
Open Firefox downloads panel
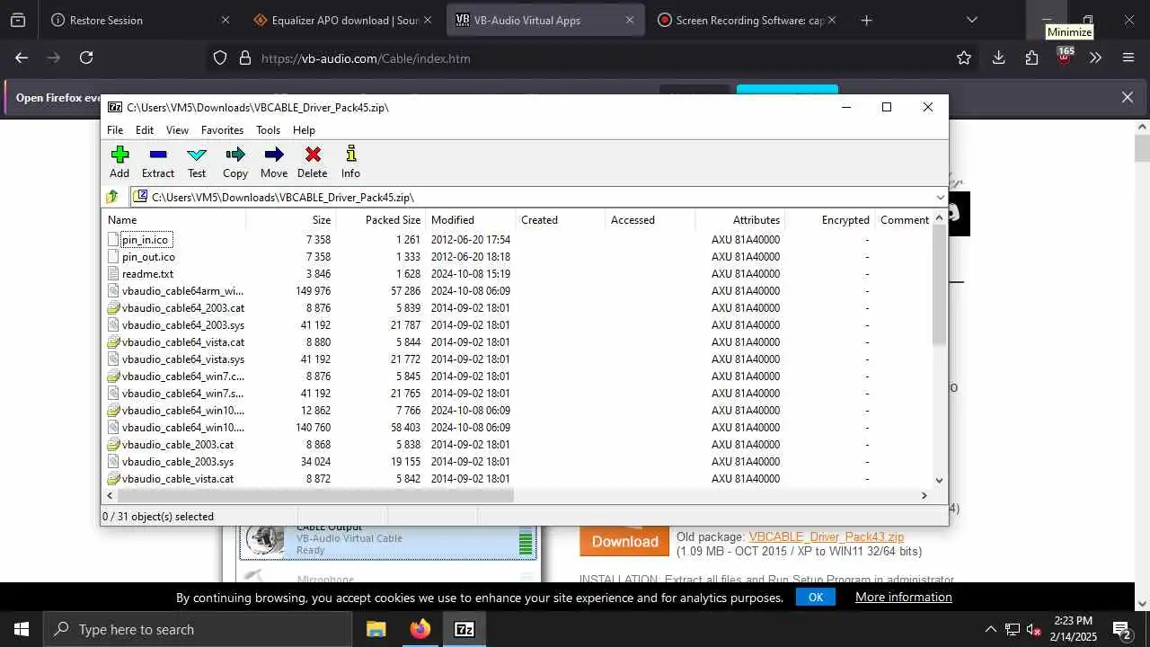(998, 58)
